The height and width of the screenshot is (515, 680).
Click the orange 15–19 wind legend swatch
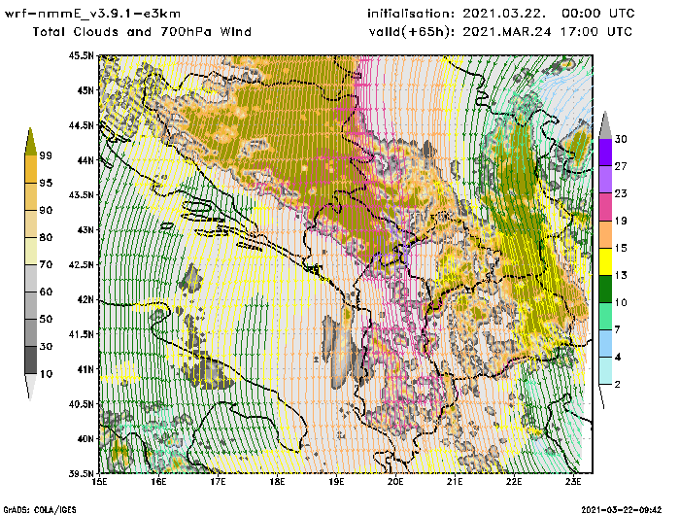pos(605,234)
